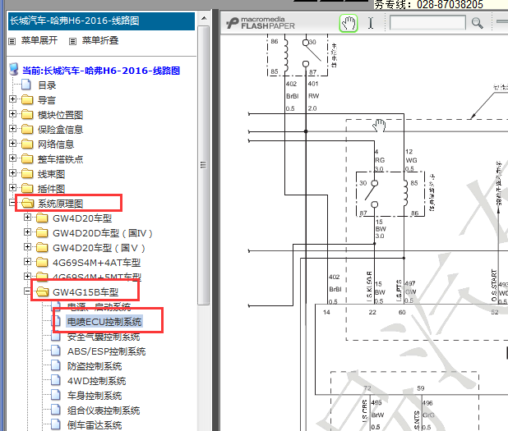Click the 模块位置图 folder icon
The width and height of the screenshot is (508, 431).
(x=27, y=115)
